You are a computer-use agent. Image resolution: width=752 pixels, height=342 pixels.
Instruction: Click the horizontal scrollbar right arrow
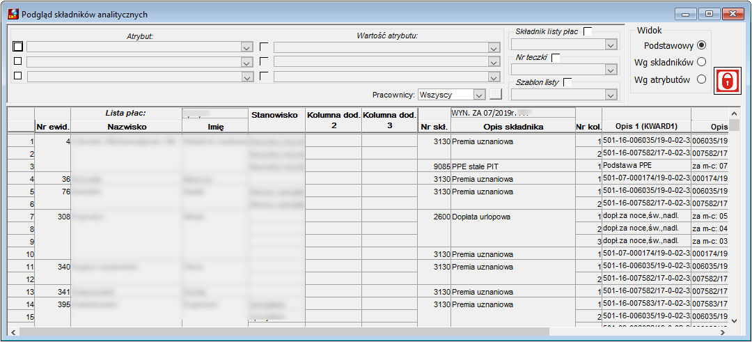(x=723, y=332)
